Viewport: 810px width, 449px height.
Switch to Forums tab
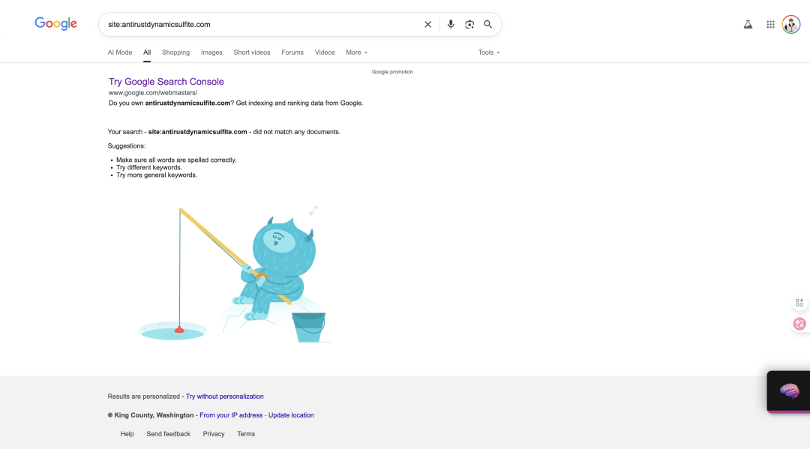click(x=292, y=52)
